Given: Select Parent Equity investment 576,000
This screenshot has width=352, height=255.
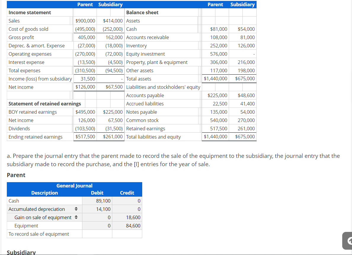Looking at the screenshot, I should (x=219, y=54).
